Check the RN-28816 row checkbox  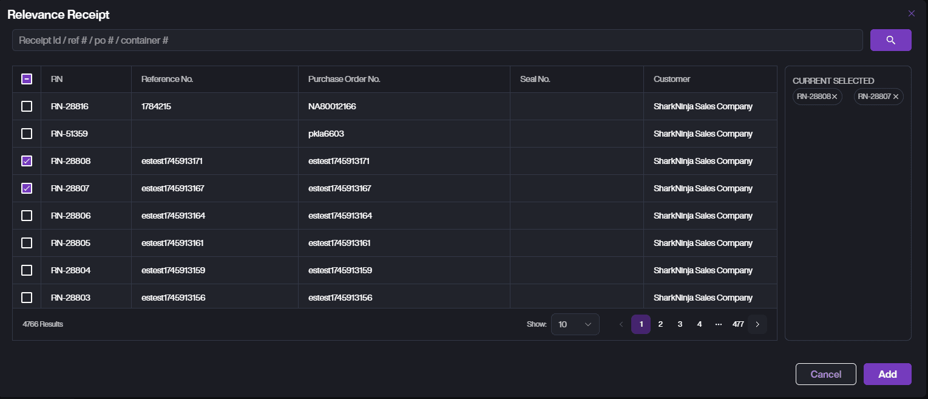pyautogui.click(x=27, y=106)
